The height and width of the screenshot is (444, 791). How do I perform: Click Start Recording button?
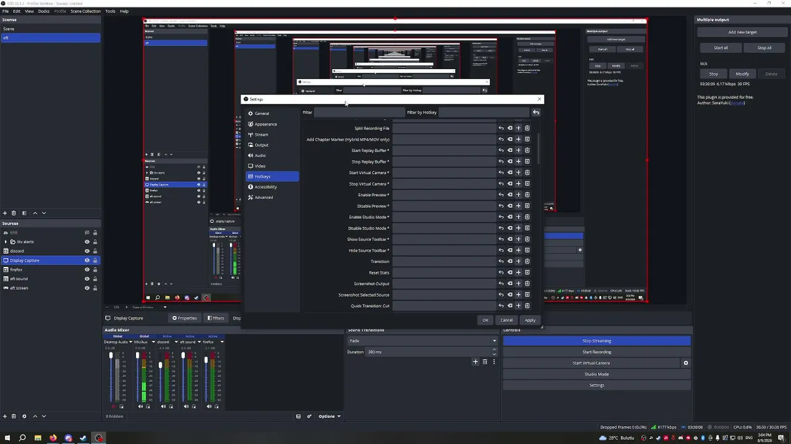pyautogui.click(x=596, y=352)
